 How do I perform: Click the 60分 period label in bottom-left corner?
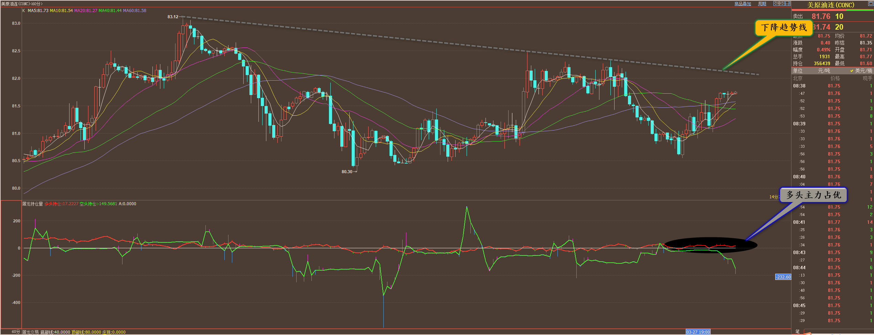[16, 332]
